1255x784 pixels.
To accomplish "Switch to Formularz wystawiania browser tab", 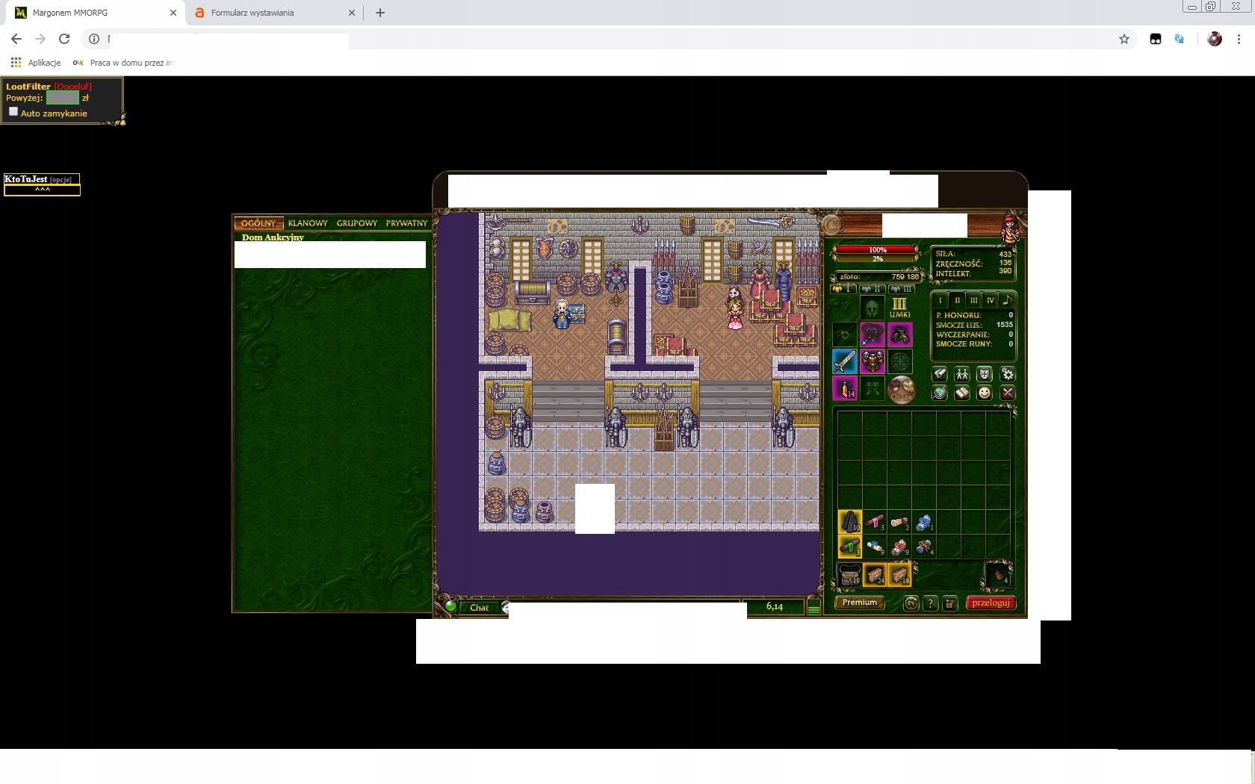I will click(x=274, y=13).
